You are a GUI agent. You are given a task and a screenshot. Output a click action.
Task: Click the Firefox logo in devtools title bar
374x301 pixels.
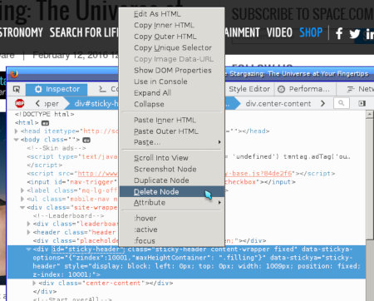[14, 74]
